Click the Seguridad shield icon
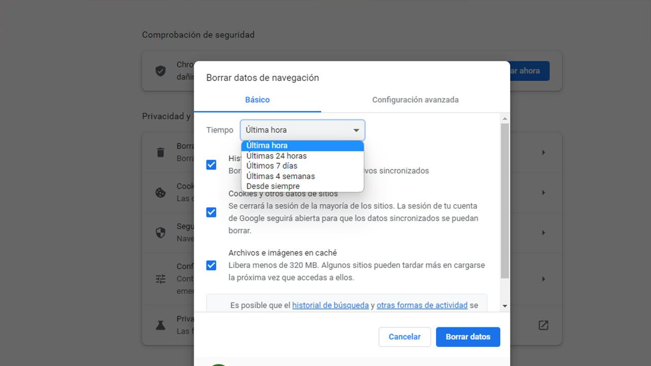Screen dimensions: 651x366 [160, 232]
